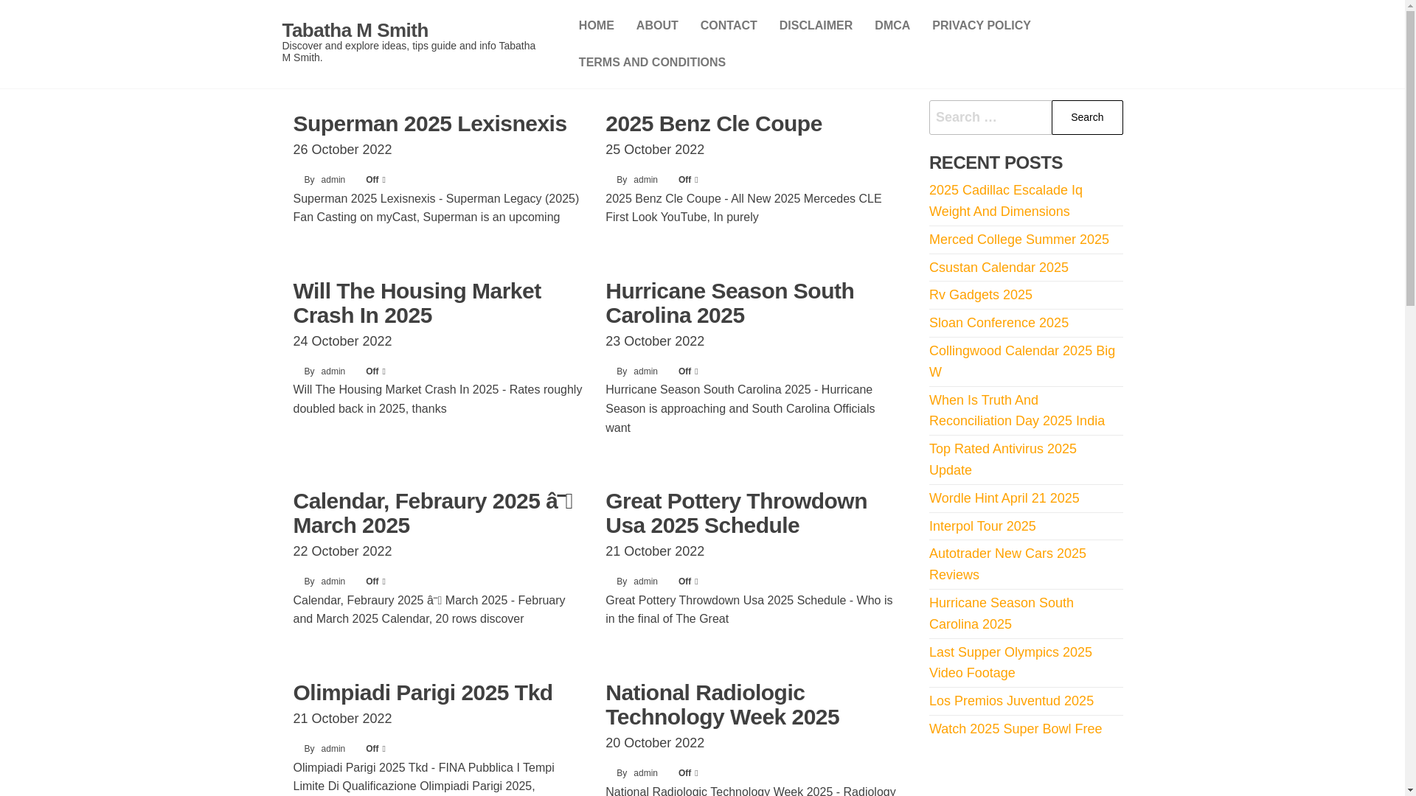Open the ABOUT page
Screen dimensions: 1416x796
pos(657,26)
